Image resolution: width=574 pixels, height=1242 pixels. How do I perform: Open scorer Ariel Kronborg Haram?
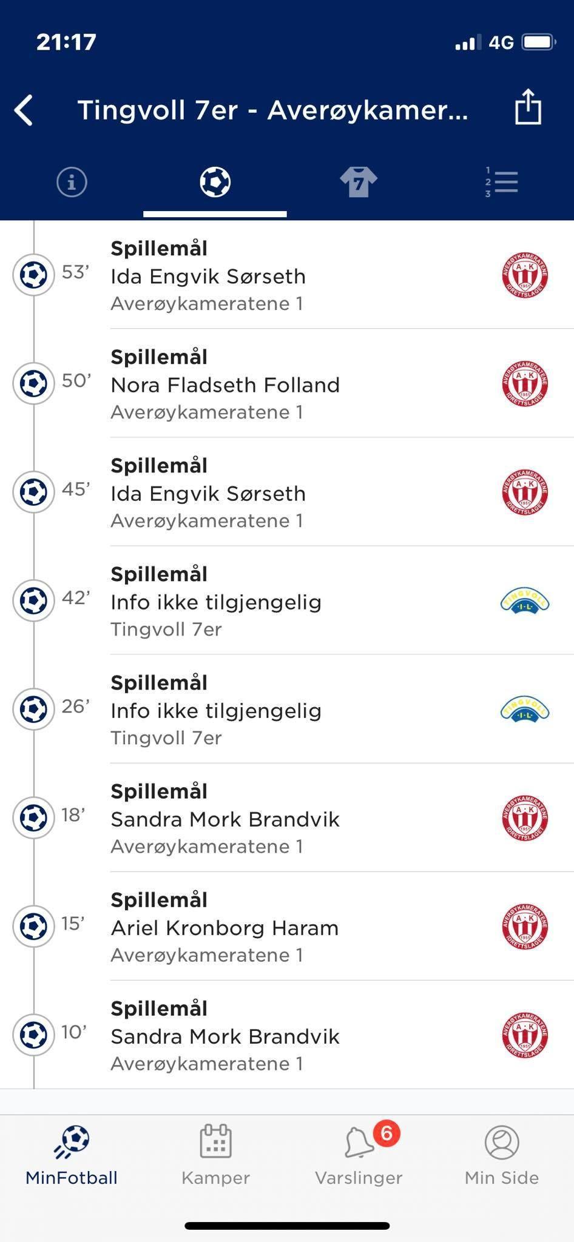point(225,928)
